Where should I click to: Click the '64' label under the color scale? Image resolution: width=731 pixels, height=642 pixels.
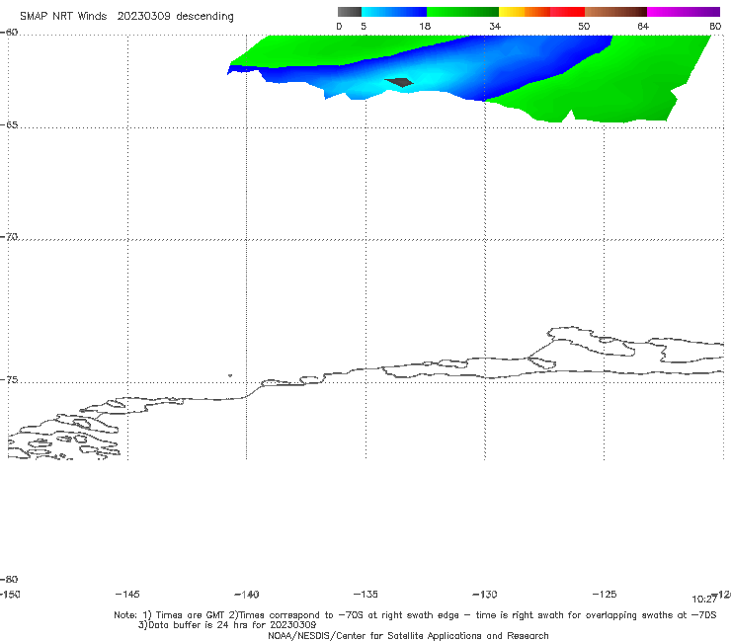click(x=643, y=26)
